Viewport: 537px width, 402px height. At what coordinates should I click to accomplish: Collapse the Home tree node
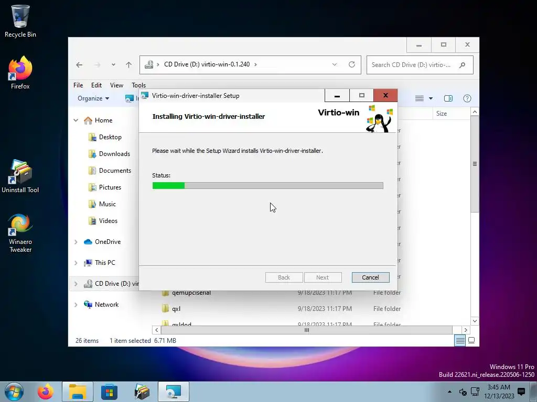click(76, 120)
